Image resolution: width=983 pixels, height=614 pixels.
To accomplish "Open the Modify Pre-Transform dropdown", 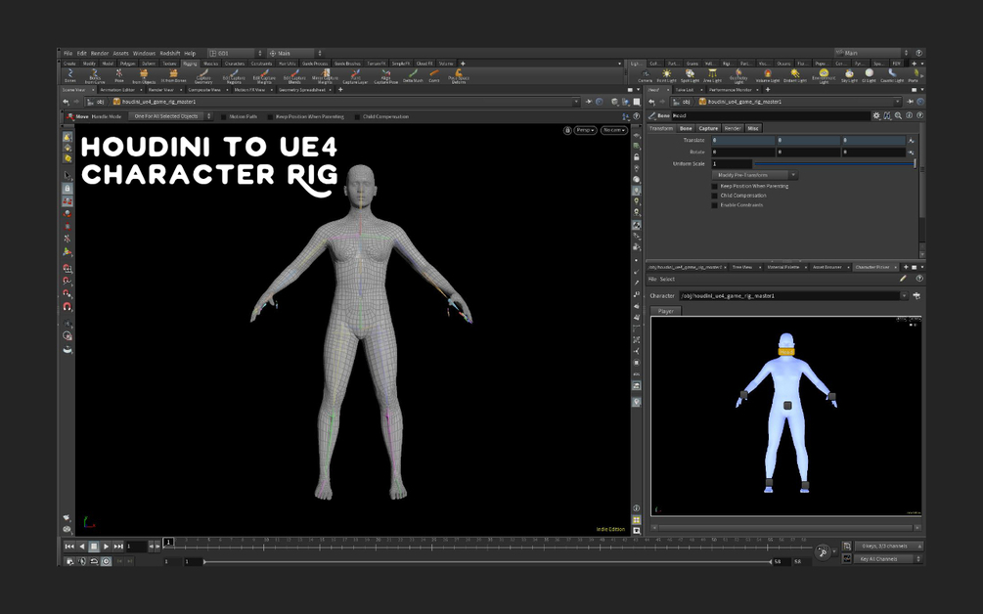I will click(755, 175).
